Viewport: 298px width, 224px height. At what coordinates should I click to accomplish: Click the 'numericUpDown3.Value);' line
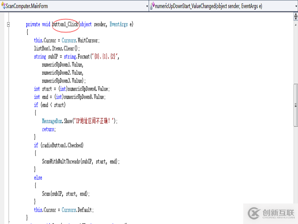(x=64, y=81)
